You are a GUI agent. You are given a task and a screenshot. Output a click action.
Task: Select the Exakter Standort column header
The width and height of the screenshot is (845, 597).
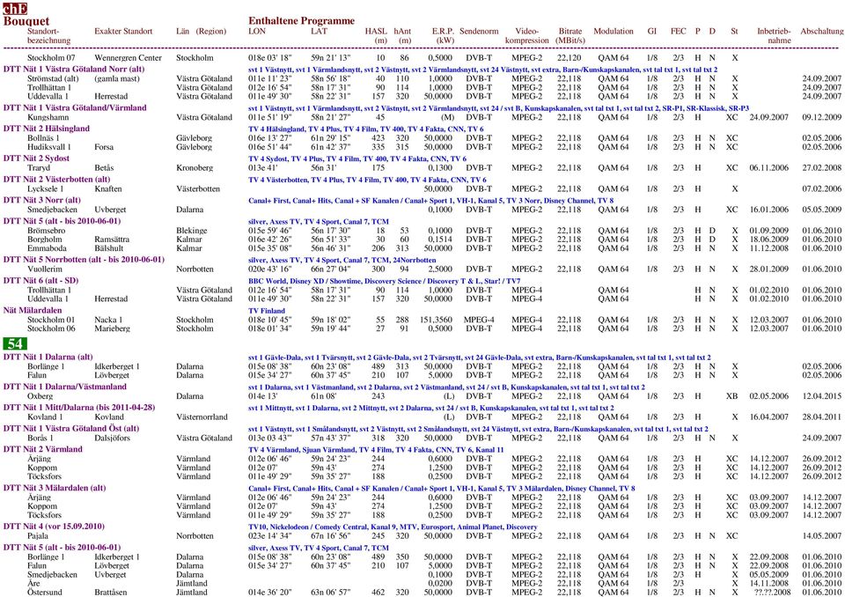[123, 32]
